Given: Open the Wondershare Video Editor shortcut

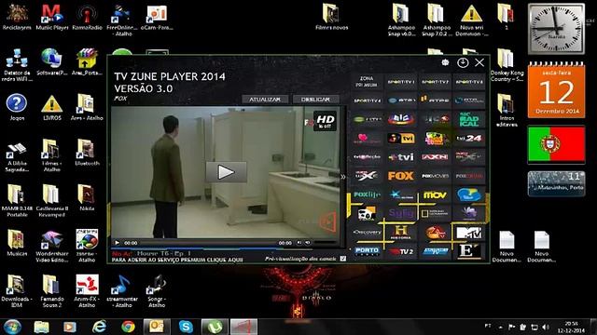Looking at the screenshot, I should (52, 246).
